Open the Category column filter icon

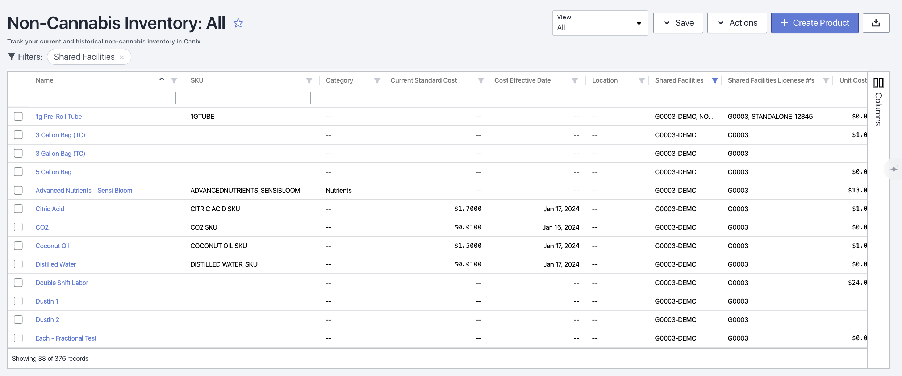[377, 80]
